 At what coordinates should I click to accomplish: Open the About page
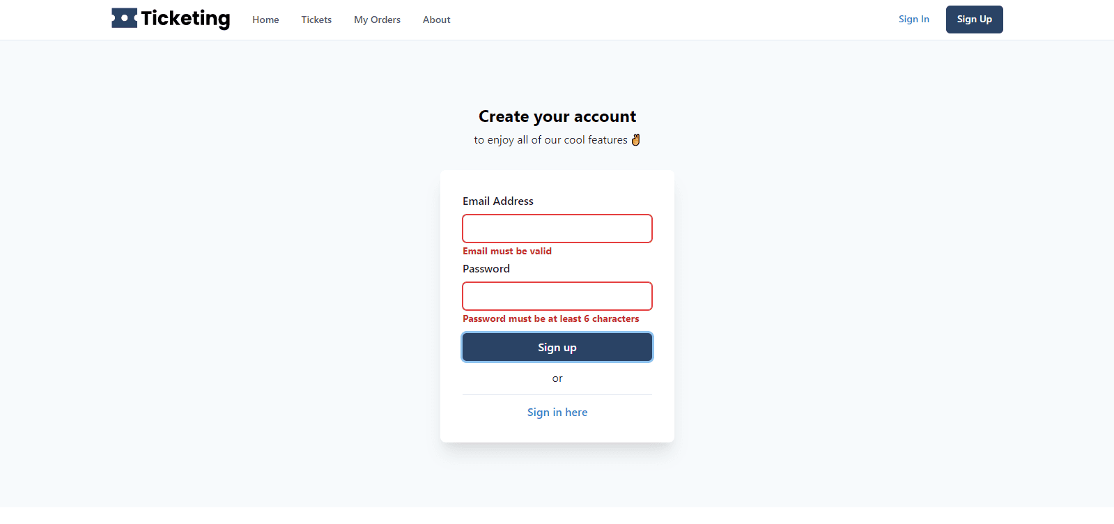[436, 20]
